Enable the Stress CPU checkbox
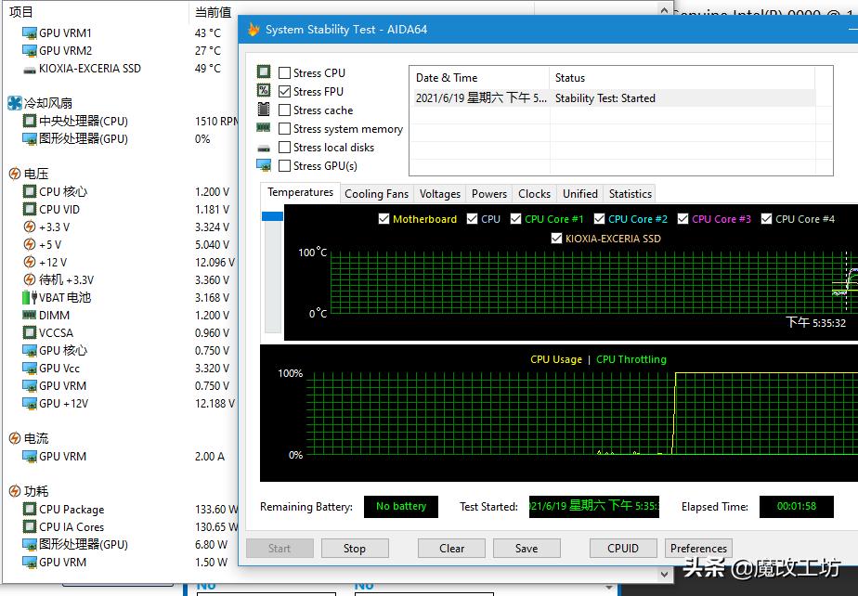 (284, 73)
